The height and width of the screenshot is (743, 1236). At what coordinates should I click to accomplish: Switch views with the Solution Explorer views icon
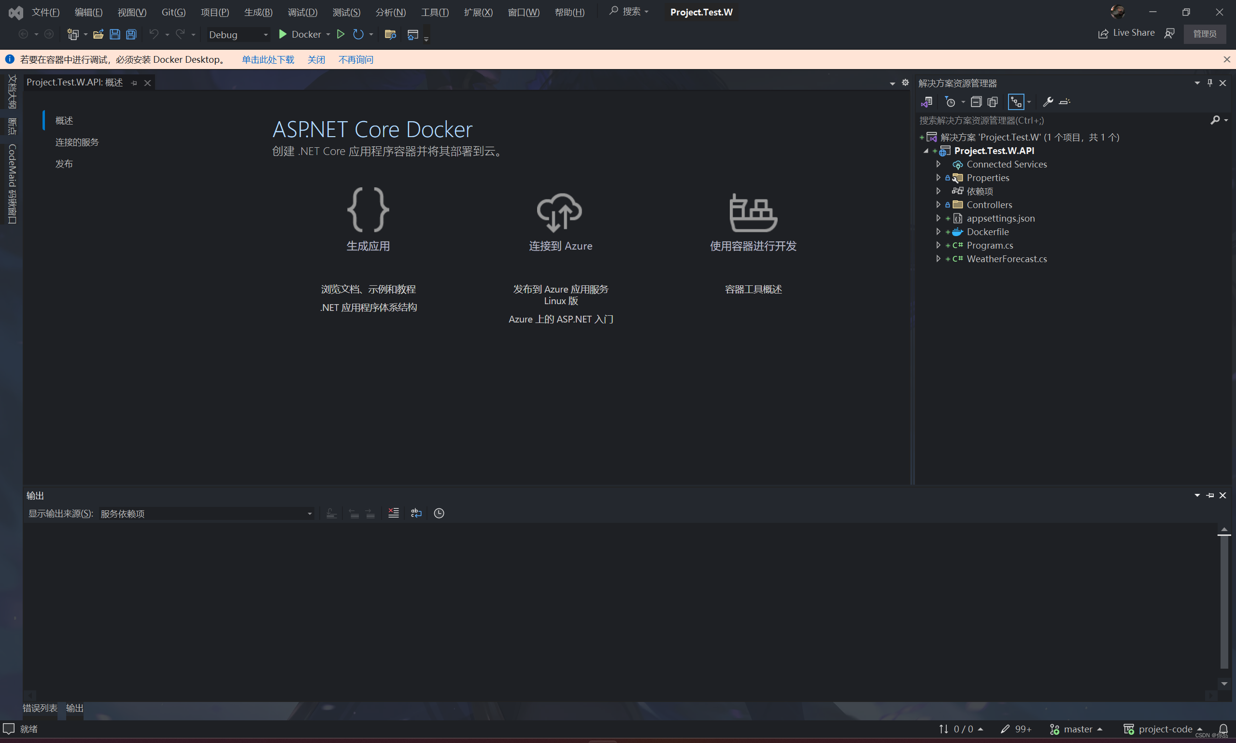point(926,102)
